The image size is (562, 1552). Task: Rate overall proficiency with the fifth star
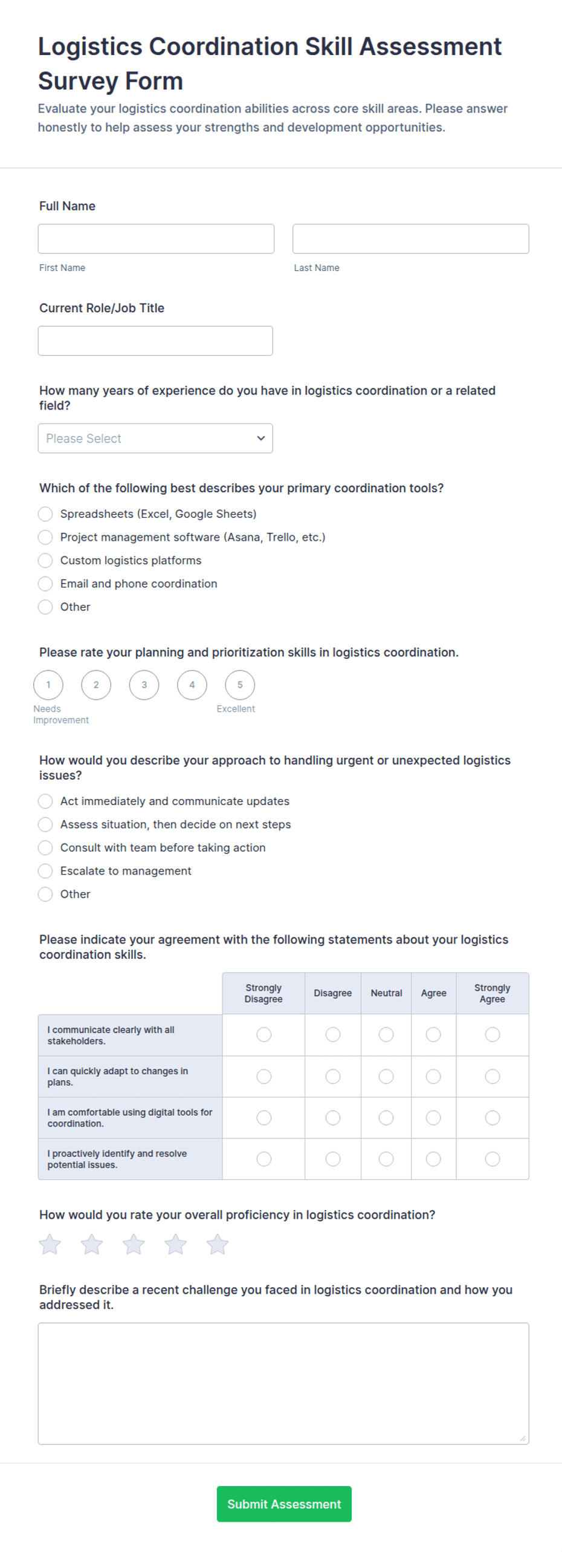pos(218,1243)
